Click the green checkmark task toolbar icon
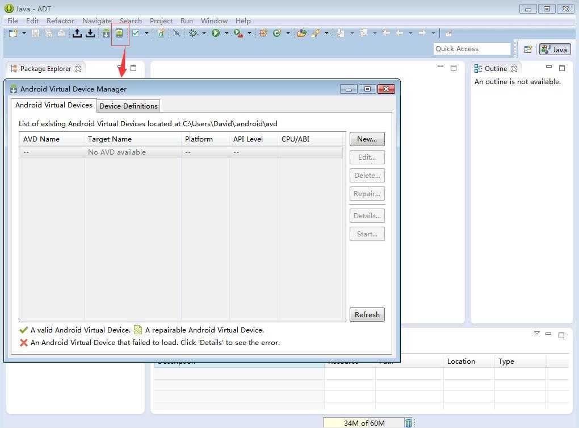The width and height of the screenshot is (579, 428). 136,34
